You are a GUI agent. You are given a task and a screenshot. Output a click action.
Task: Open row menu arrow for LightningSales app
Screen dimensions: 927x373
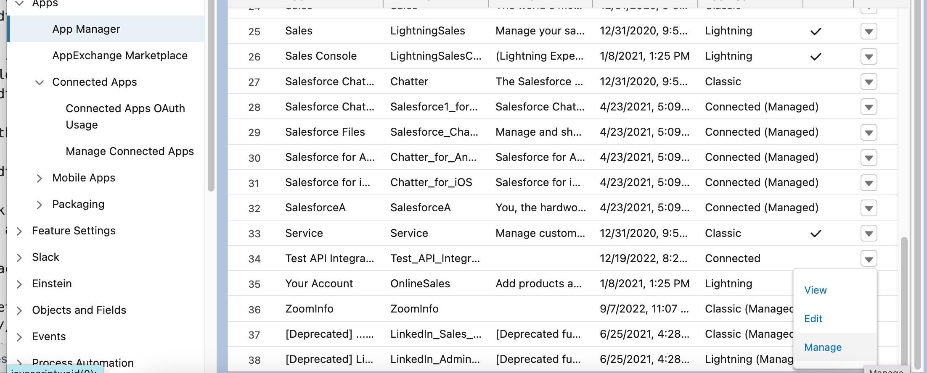coord(869,32)
